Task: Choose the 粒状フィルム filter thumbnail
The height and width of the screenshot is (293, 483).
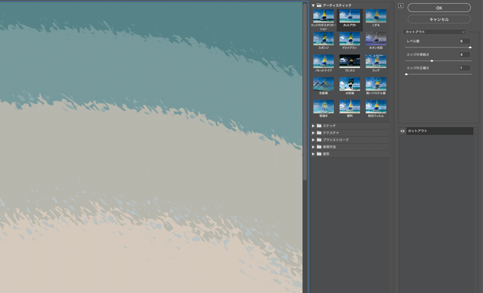Action: coord(376,106)
